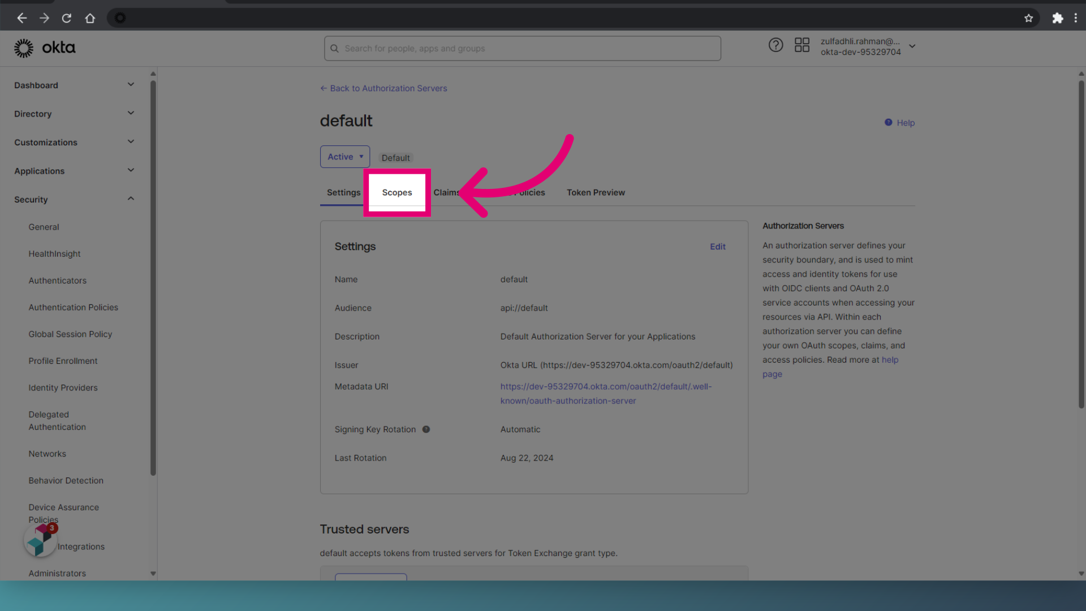The height and width of the screenshot is (611, 1086).
Task: Open General under Security
Action: pyautogui.click(x=44, y=227)
